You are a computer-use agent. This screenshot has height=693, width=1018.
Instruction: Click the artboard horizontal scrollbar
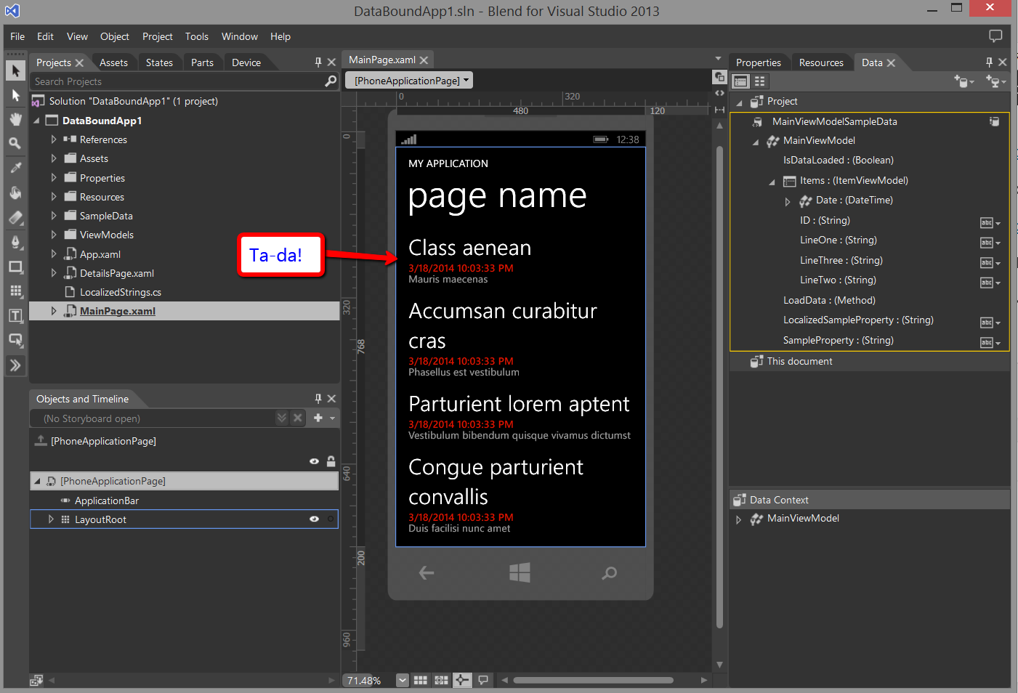click(593, 681)
